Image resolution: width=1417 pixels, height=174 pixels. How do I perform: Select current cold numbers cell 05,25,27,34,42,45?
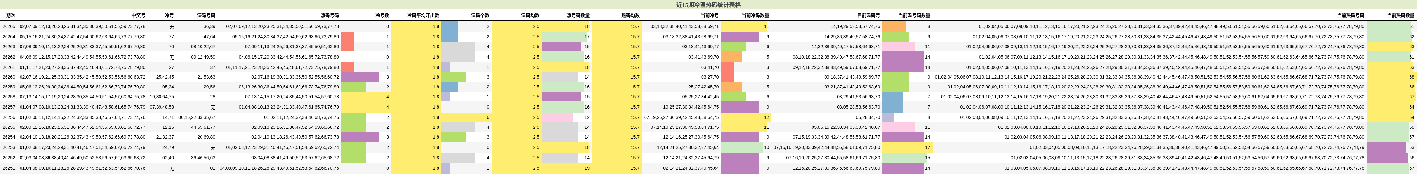point(701,97)
